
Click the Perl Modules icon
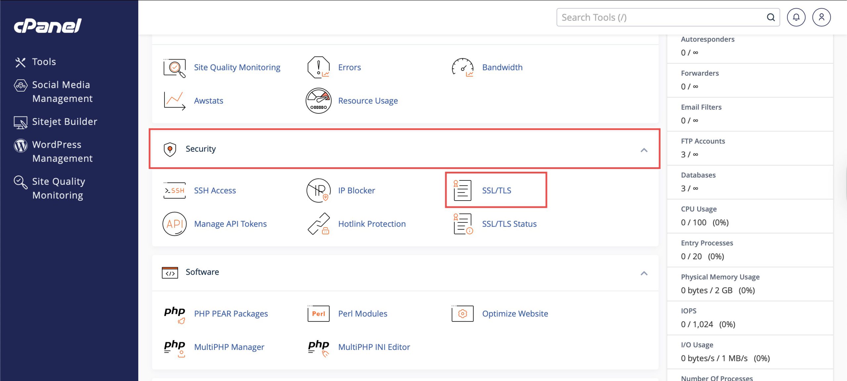318,314
